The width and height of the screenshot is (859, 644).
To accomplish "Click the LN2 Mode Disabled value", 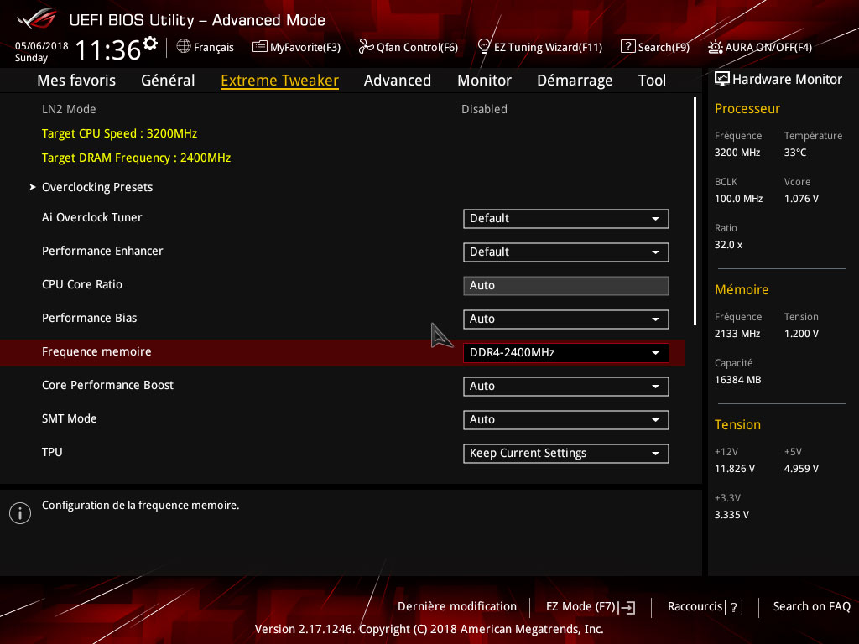I will [x=484, y=110].
